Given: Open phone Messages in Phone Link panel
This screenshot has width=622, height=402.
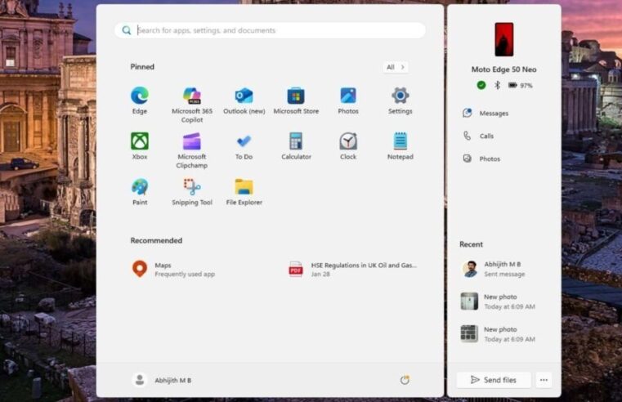Looking at the screenshot, I should coord(486,113).
